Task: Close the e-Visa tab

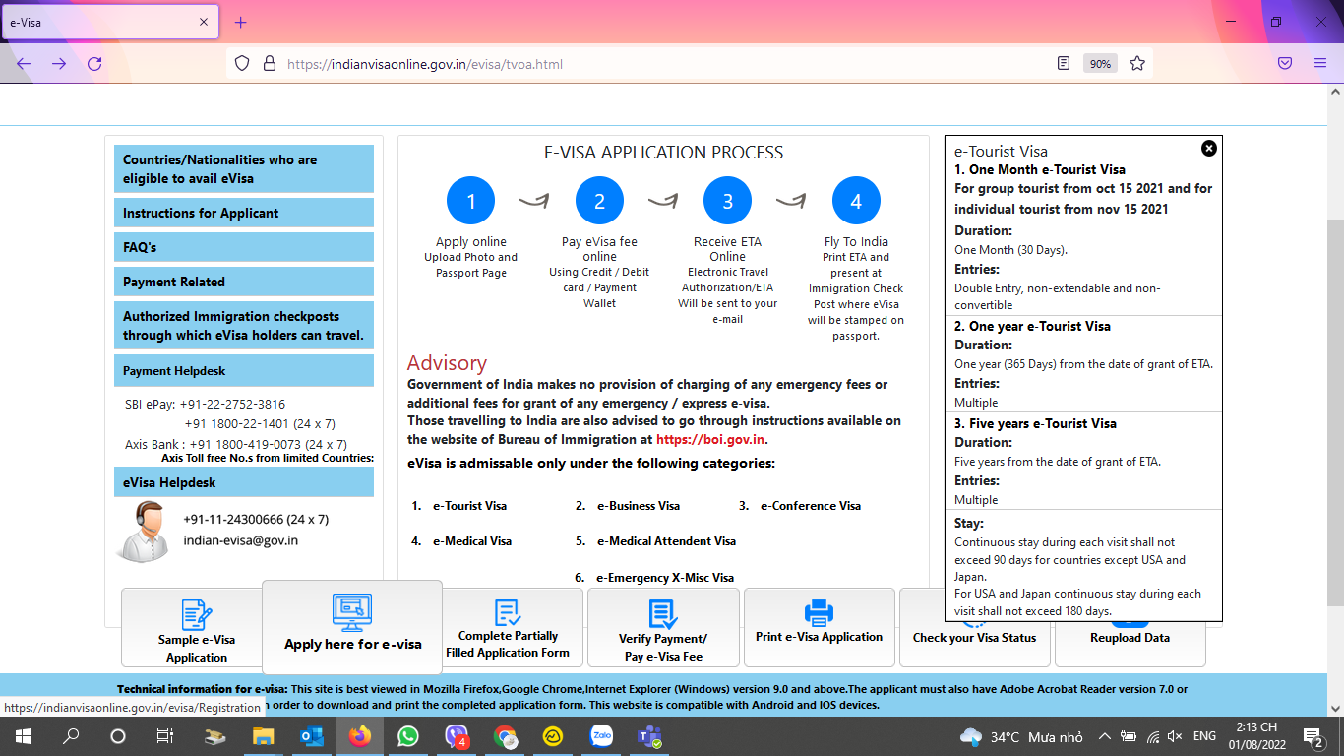Action: [x=204, y=22]
